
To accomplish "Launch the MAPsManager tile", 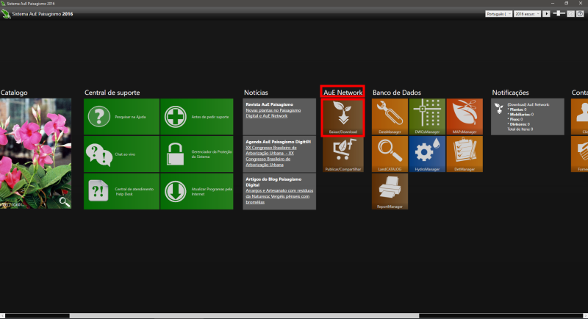I will 465,117.
